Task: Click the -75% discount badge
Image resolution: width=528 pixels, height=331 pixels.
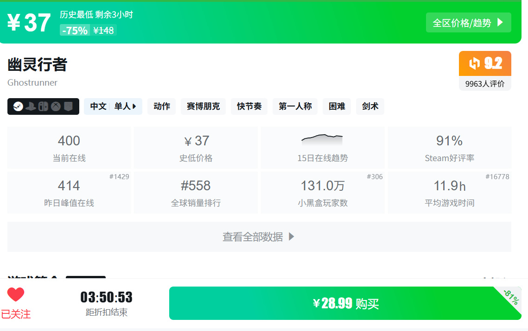Action: [75, 30]
